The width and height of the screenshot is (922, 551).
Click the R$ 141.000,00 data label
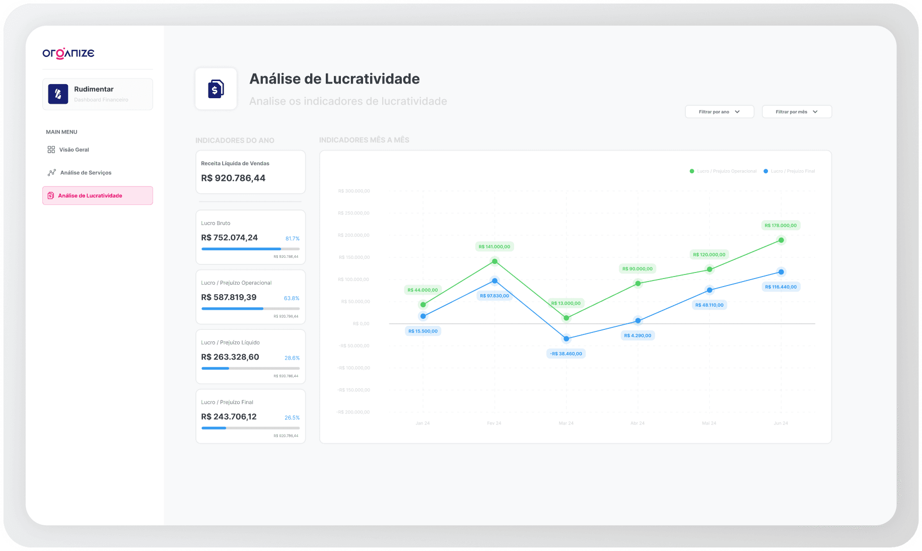point(494,247)
